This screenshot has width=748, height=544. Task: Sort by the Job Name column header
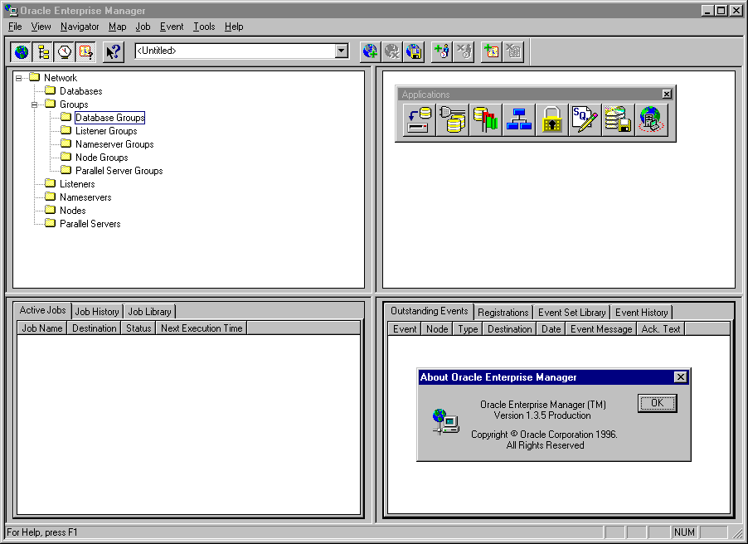click(x=42, y=328)
